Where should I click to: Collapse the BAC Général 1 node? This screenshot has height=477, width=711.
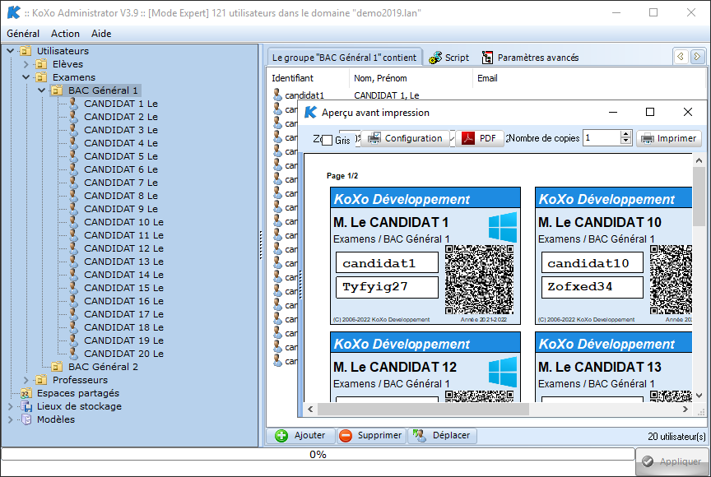tap(41, 90)
